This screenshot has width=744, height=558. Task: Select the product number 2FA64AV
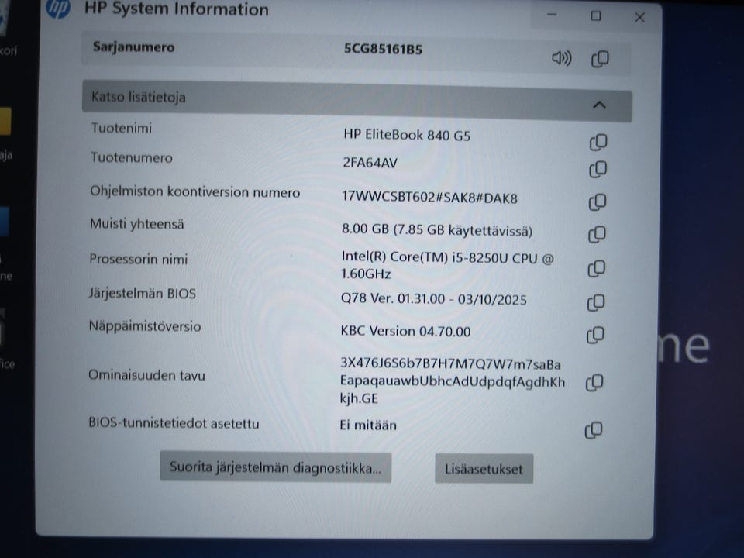pos(370,163)
